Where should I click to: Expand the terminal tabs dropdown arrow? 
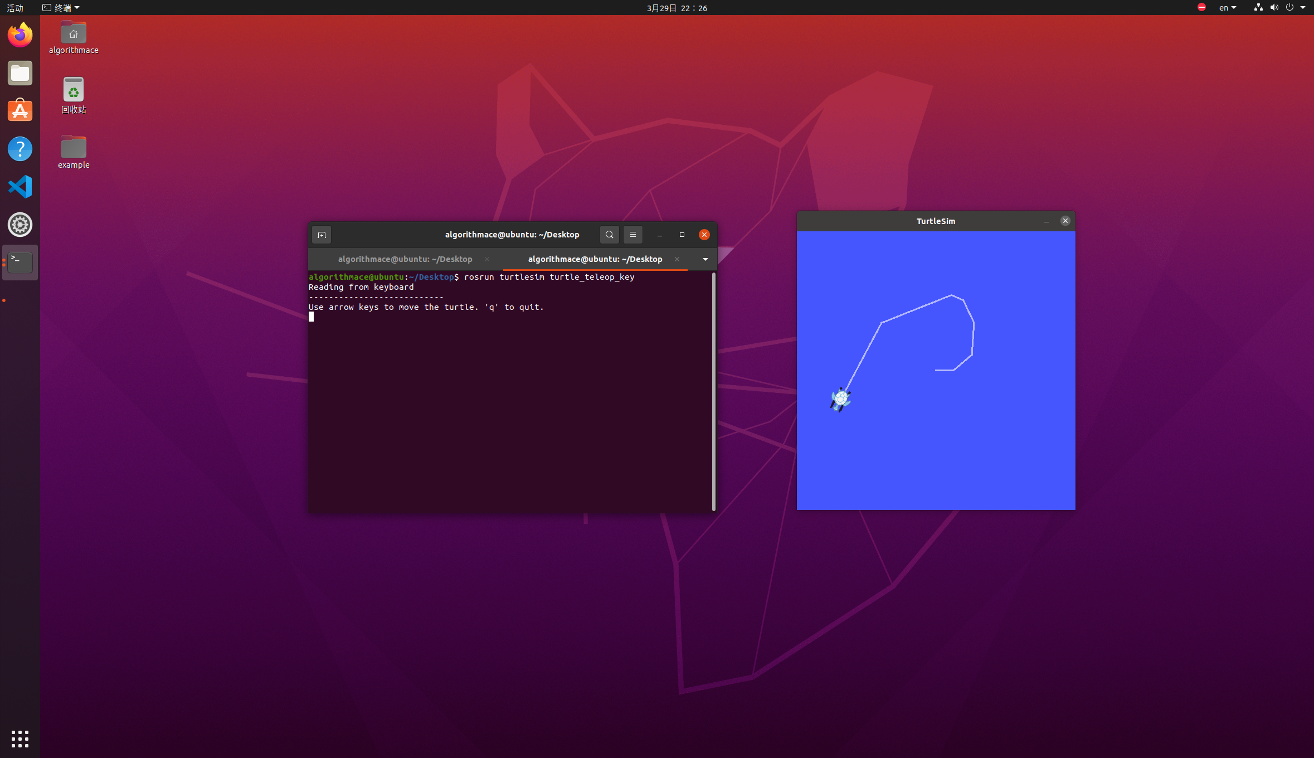[705, 259]
